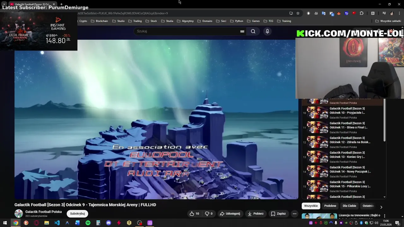Click the thumbs-down dislike button

coord(209,213)
